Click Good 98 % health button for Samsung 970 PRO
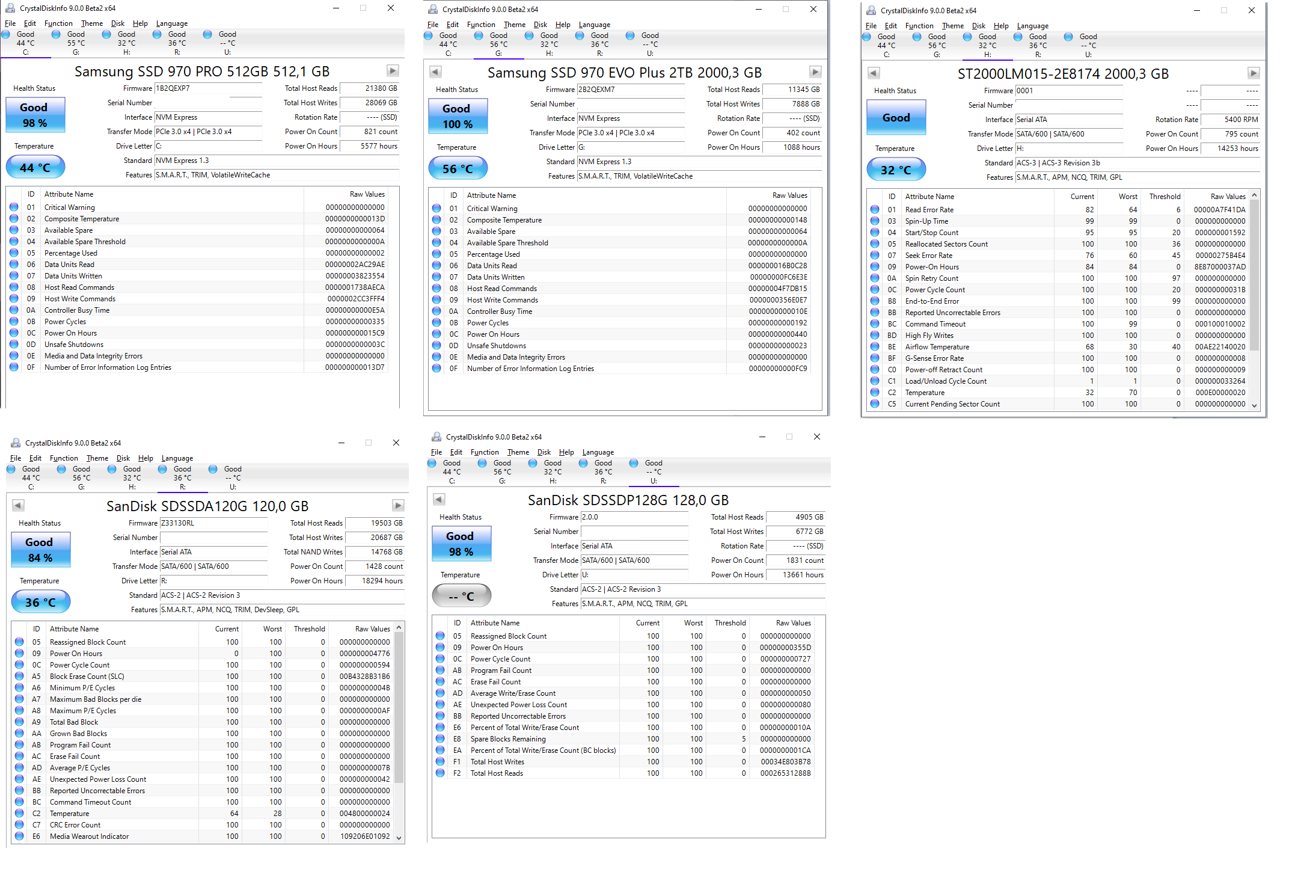The width and height of the screenshot is (1301, 890). pos(35,115)
